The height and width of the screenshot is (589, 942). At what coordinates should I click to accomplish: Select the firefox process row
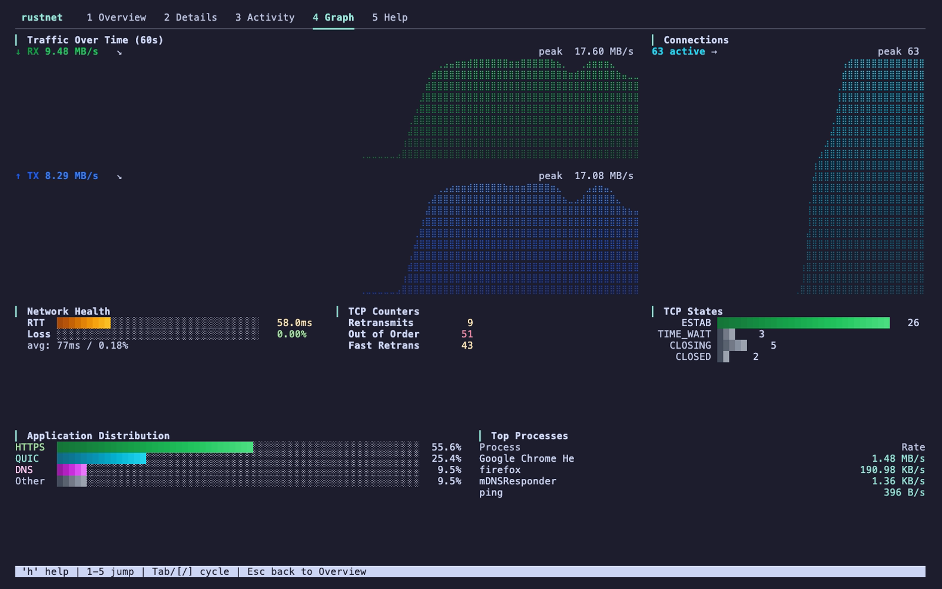coord(702,469)
